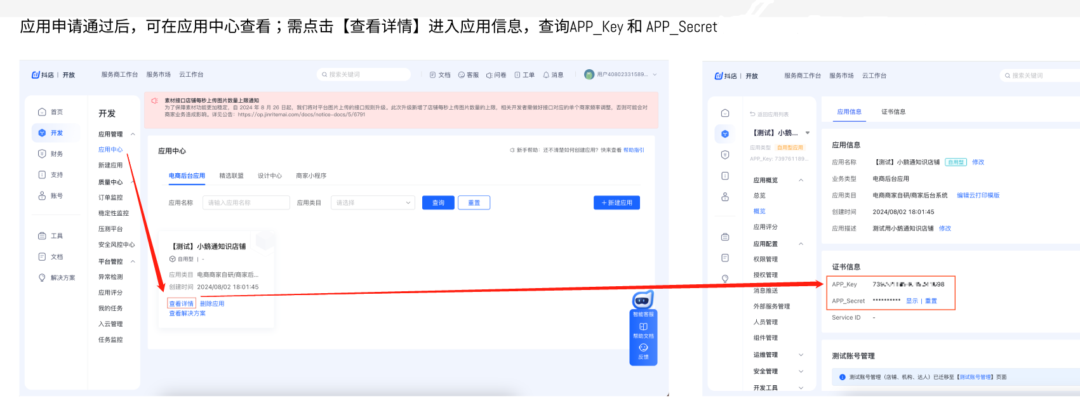Screen dimensions: 1080x415
Task: Open 消息推送 in right screenshot menu
Action: point(766,291)
